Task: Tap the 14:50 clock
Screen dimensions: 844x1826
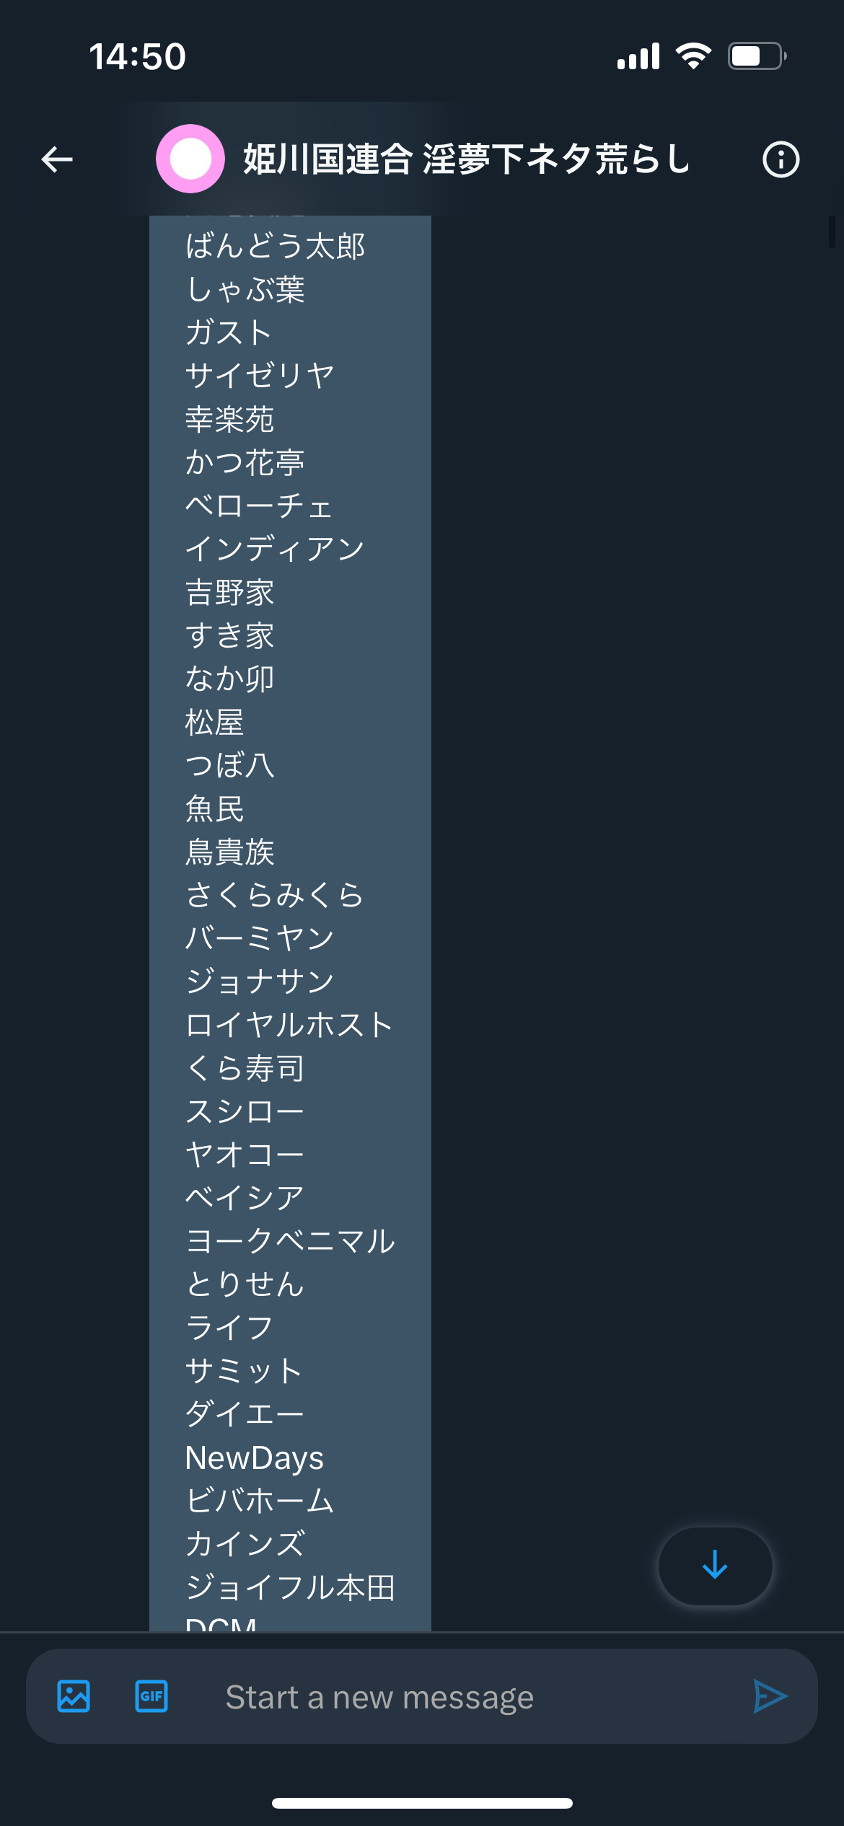Action: tap(137, 56)
